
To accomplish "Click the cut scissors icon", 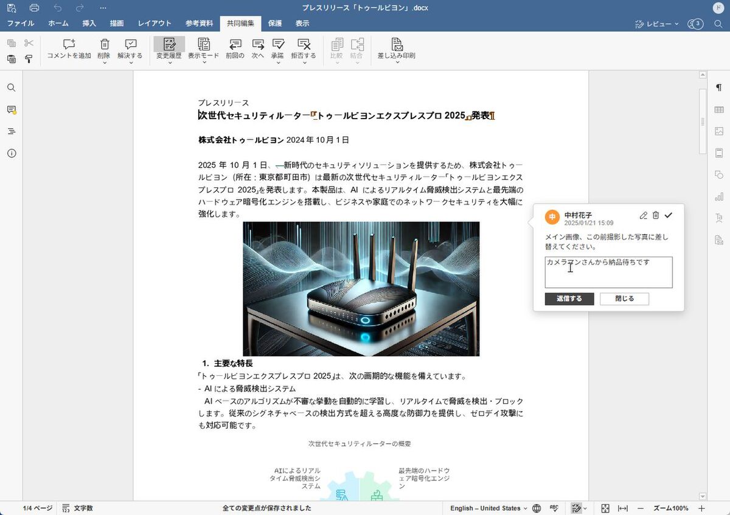I will coord(29,43).
